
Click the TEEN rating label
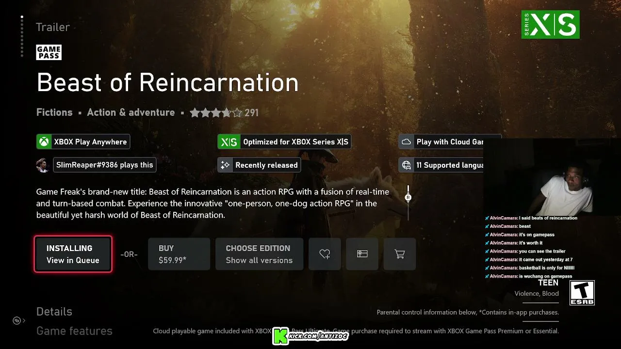coord(548,283)
